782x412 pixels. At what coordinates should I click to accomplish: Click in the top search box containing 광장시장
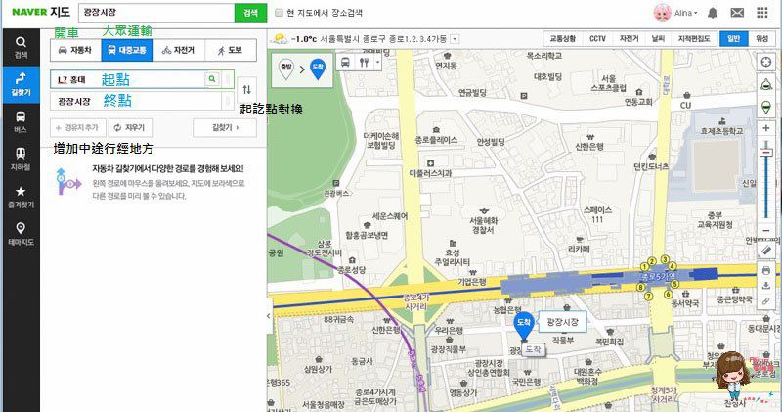(x=156, y=13)
